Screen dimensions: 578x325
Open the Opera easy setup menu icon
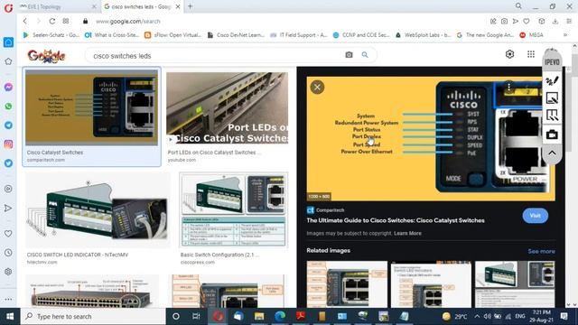pos(569,22)
